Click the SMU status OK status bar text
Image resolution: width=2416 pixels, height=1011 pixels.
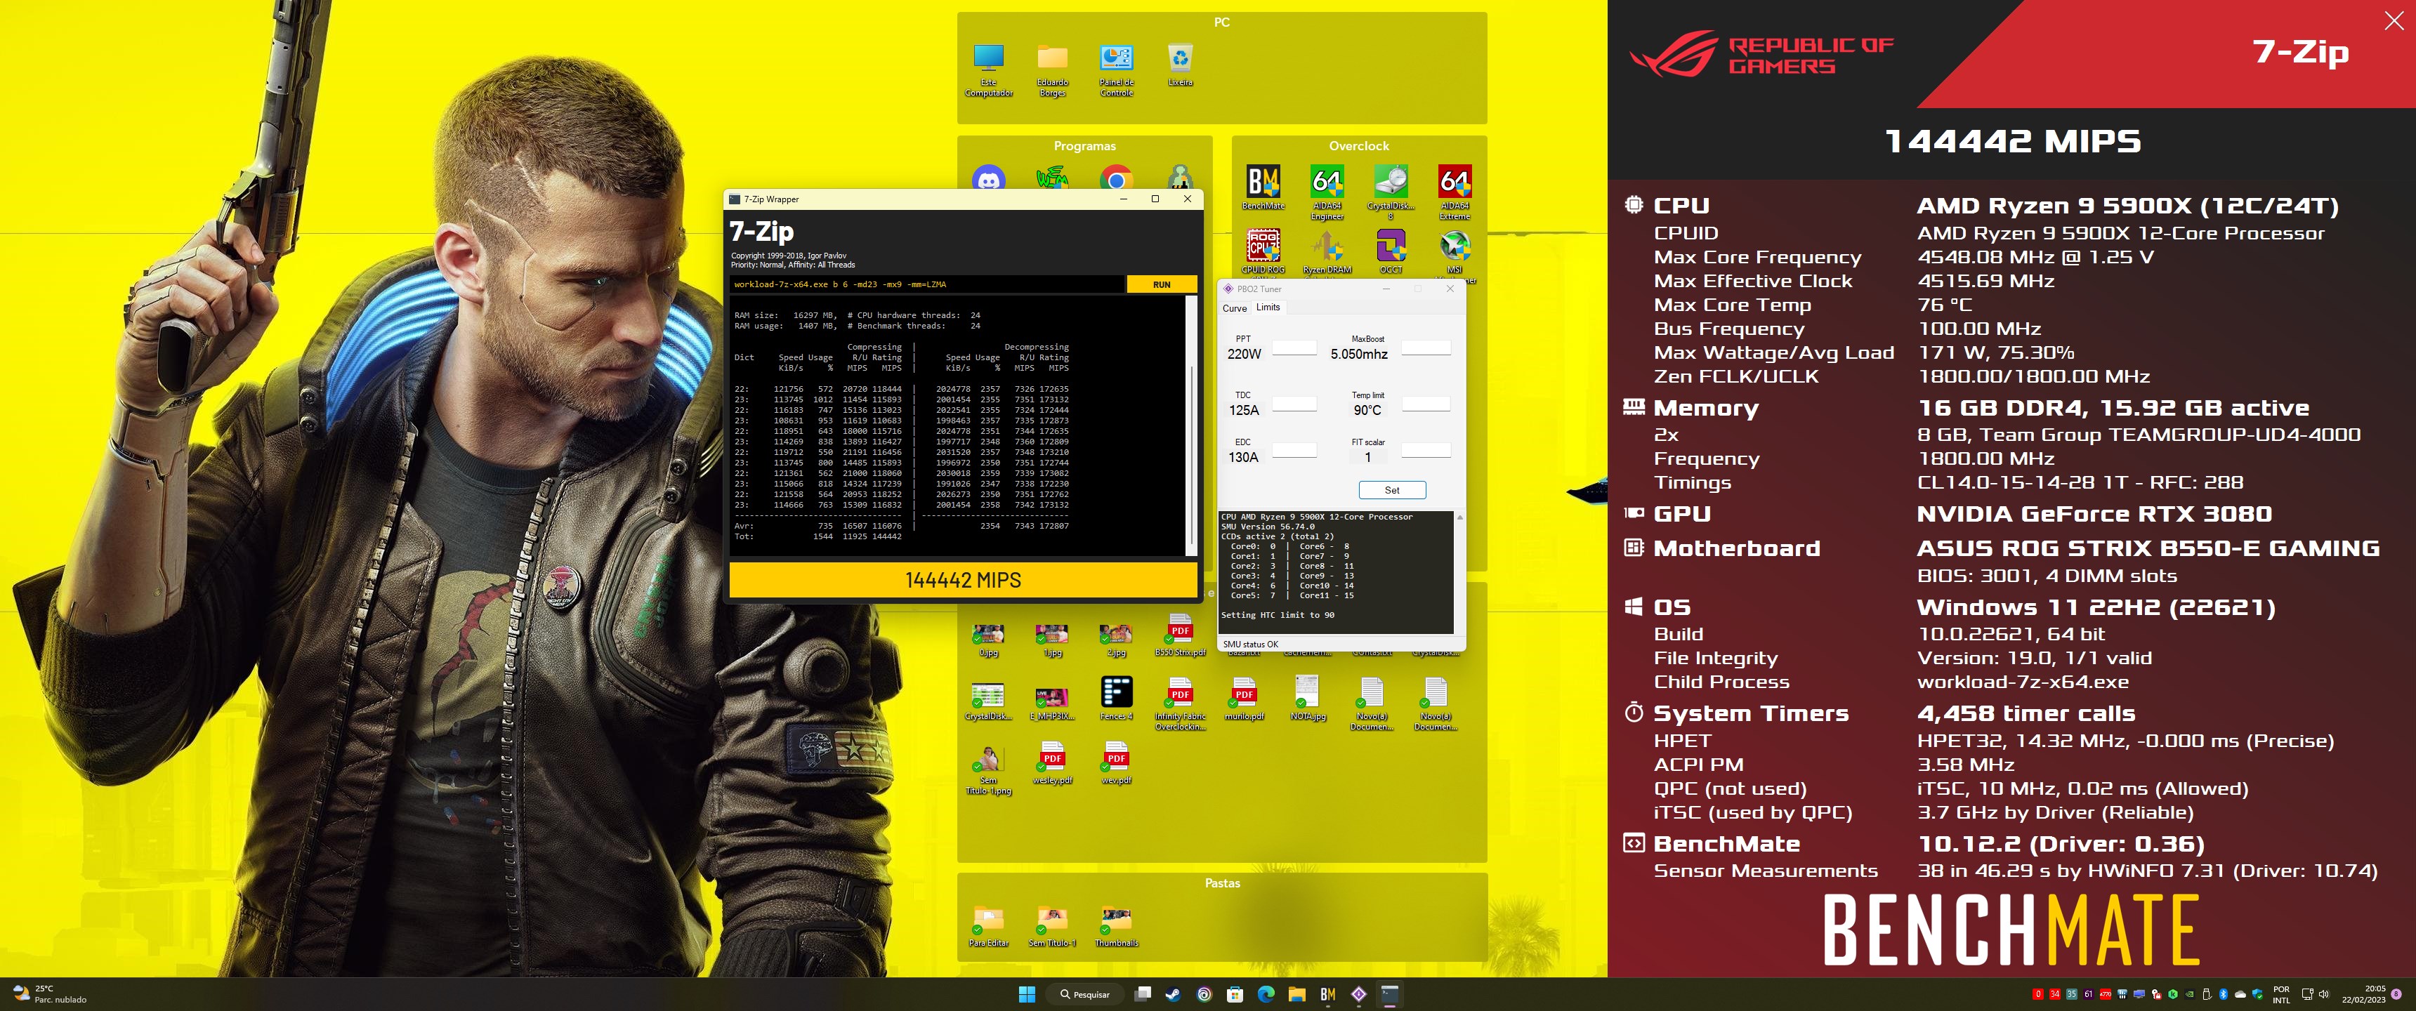click(x=1250, y=645)
